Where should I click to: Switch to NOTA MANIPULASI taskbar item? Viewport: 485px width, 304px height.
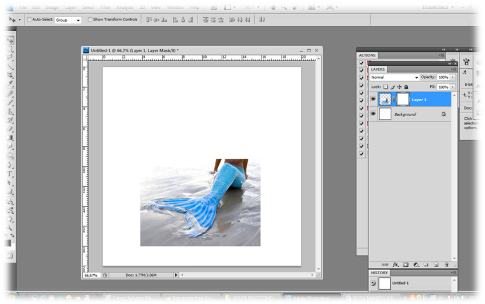(371, 298)
